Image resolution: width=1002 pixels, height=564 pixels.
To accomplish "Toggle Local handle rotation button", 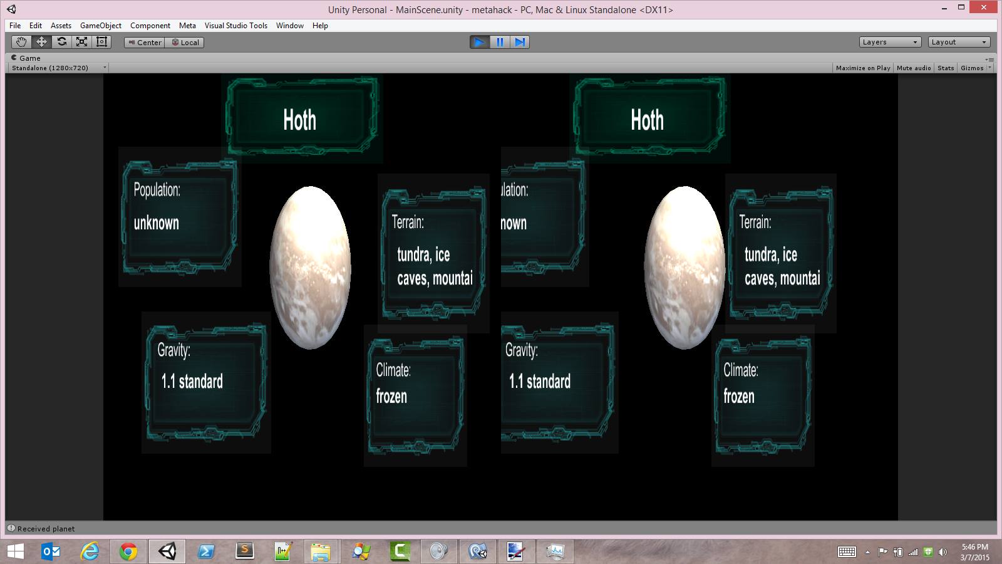I will [185, 43].
